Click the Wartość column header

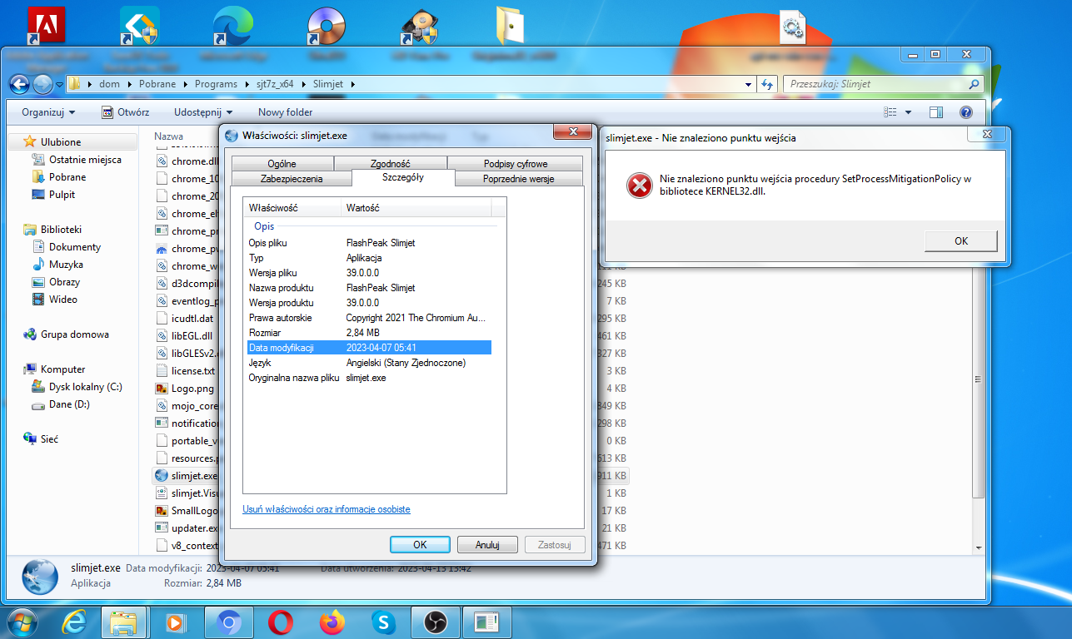[416, 207]
